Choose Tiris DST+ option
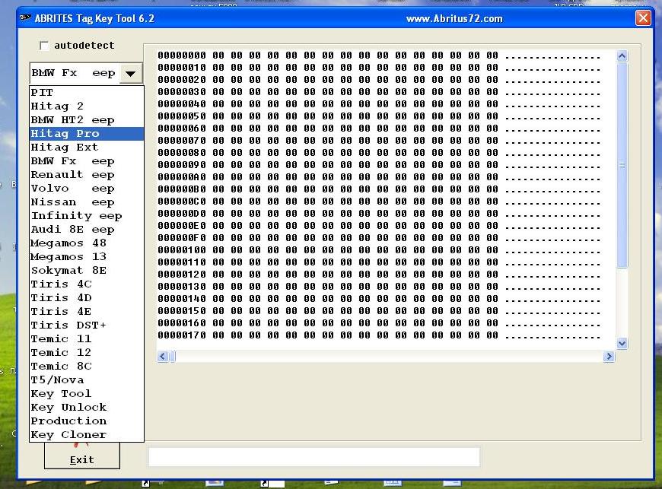This screenshot has width=662, height=489. coord(87,325)
